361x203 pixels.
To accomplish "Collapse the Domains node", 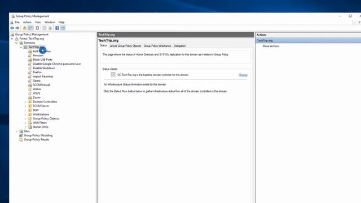I will click(16, 43).
